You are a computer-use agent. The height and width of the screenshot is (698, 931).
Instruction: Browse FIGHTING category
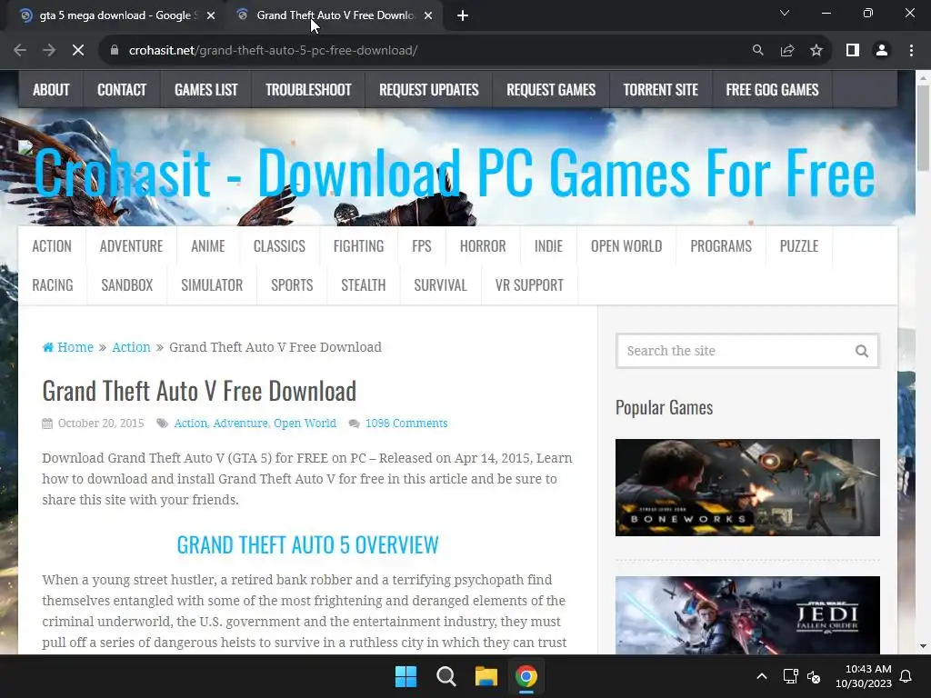click(358, 245)
